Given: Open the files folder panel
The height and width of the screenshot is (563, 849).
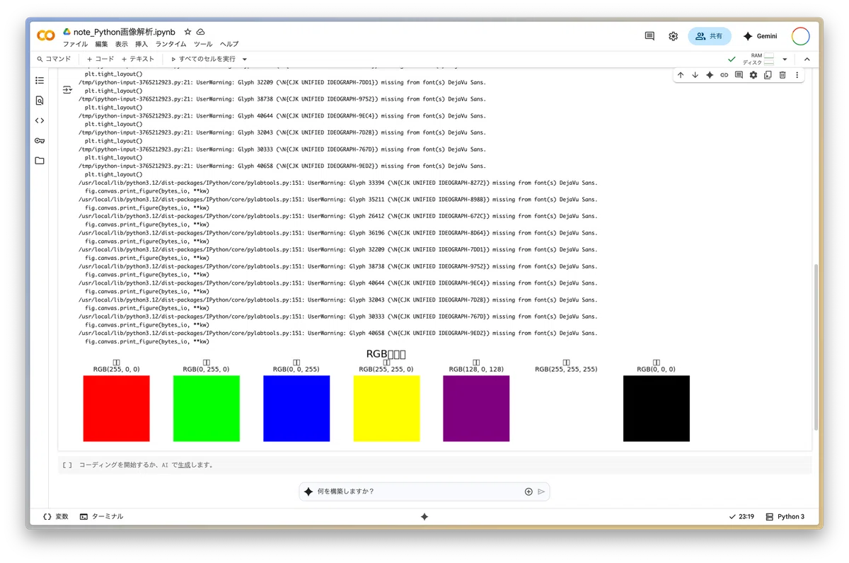Looking at the screenshot, I should tap(40, 161).
